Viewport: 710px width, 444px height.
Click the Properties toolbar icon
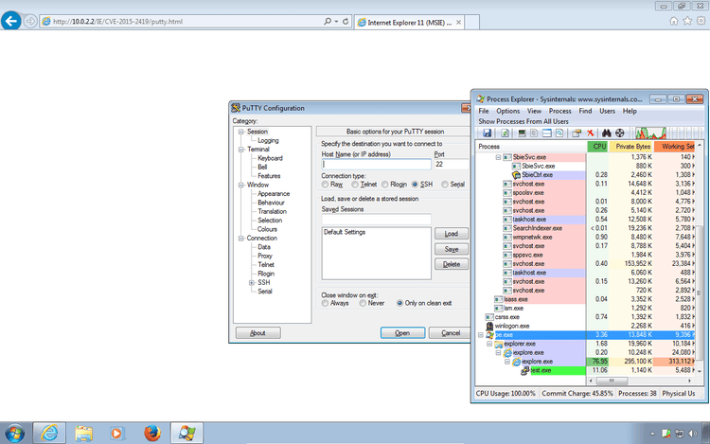coord(575,133)
